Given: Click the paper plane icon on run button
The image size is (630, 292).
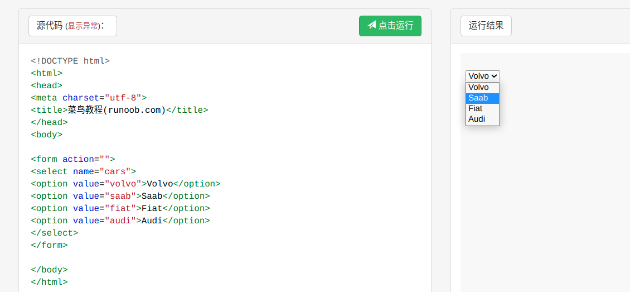Looking at the screenshot, I should click(x=372, y=25).
